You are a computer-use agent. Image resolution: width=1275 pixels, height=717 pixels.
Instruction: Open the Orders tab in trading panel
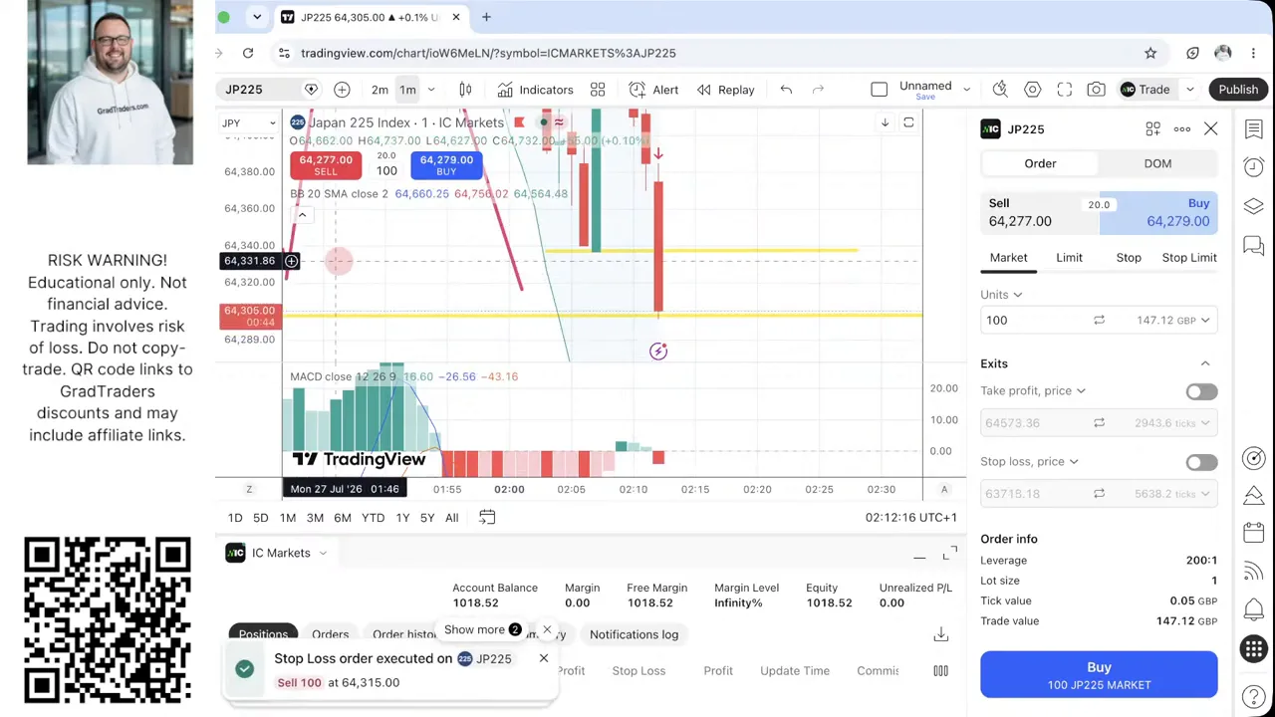point(330,634)
